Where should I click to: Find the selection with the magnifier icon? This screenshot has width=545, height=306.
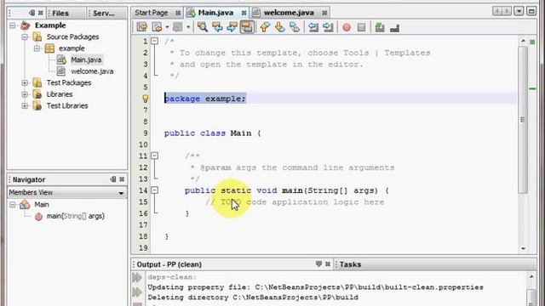[203, 27]
